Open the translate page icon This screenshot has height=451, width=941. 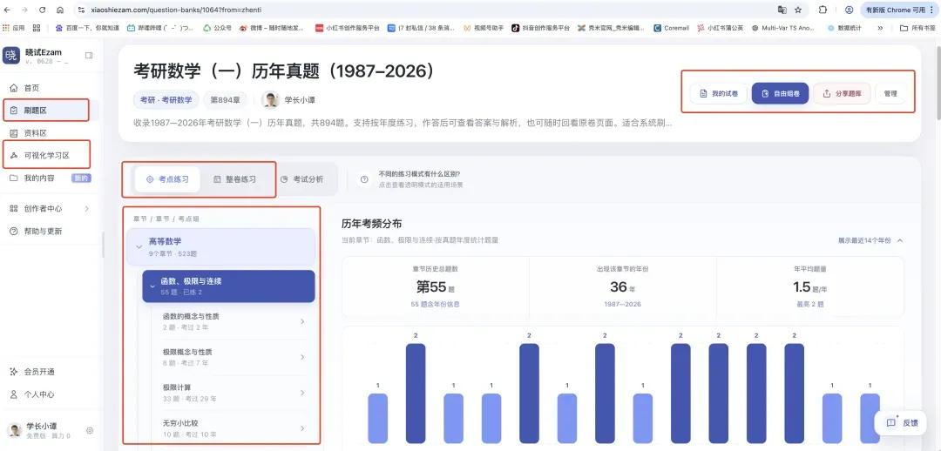(782, 10)
